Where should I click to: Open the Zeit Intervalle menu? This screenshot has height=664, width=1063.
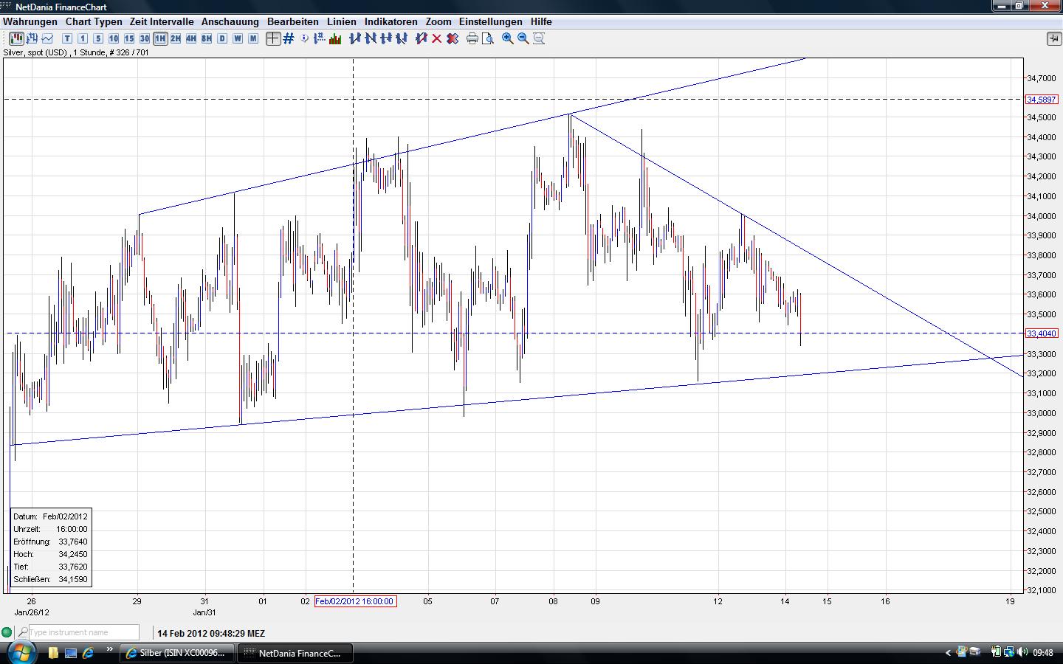pos(162,21)
